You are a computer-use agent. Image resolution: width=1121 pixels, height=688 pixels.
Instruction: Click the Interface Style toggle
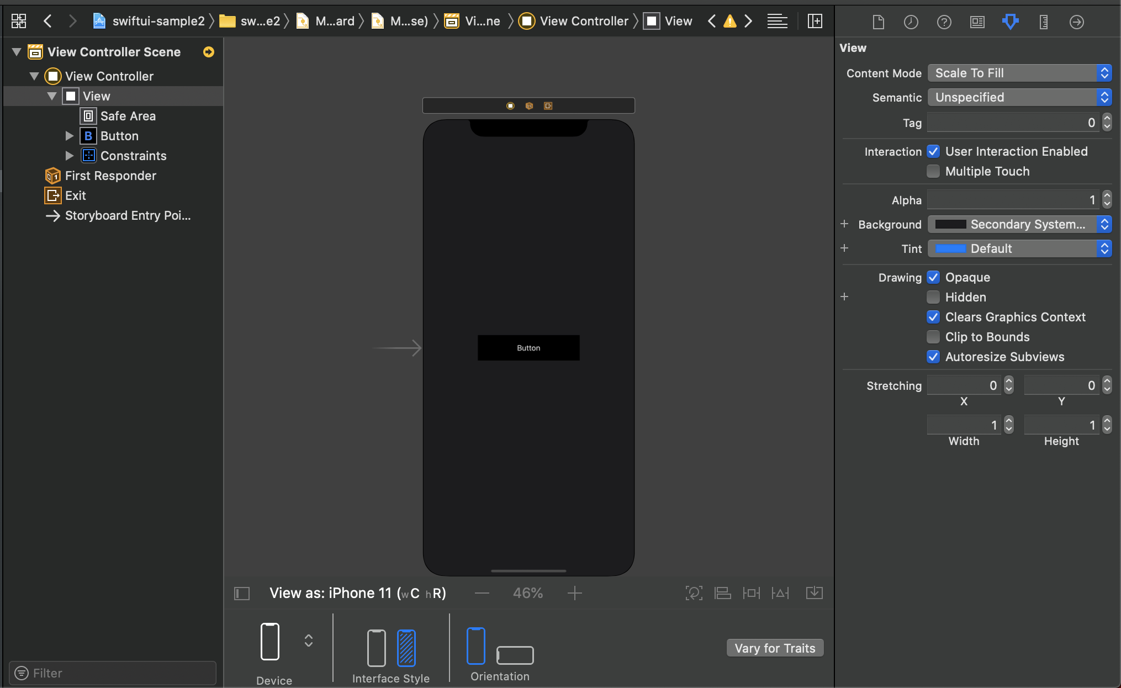[392, 647]
